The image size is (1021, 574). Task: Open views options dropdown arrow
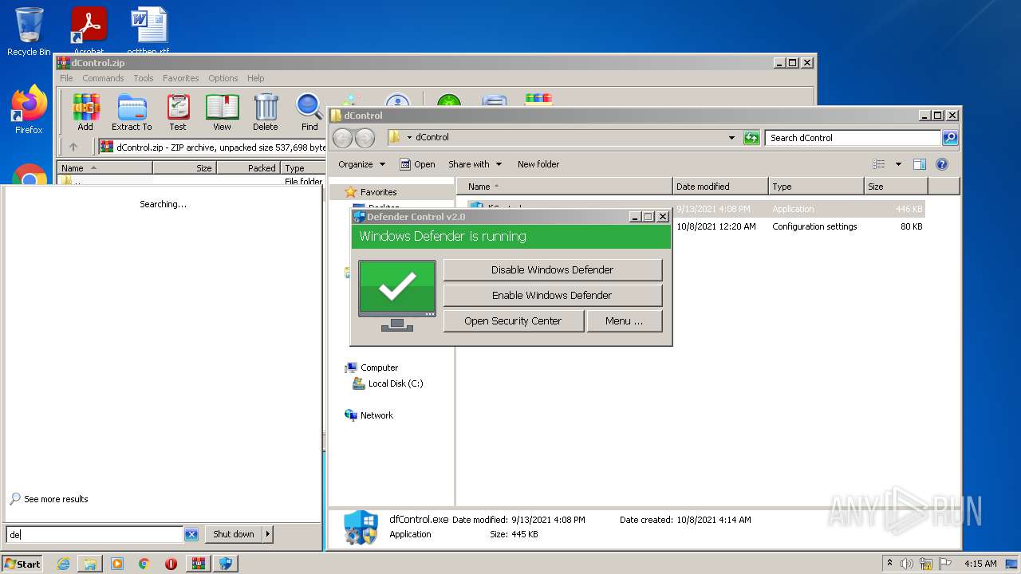coord(898,164)
